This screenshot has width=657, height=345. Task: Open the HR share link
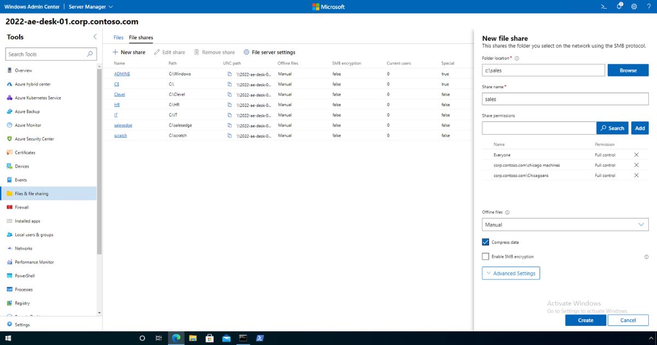(x=117, y=105)
